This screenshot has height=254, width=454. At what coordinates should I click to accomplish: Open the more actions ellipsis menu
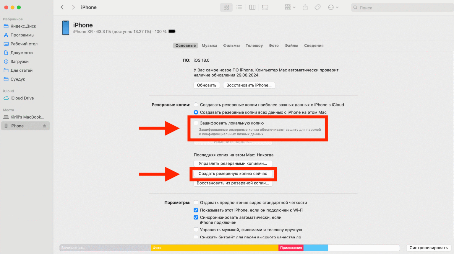333,7
